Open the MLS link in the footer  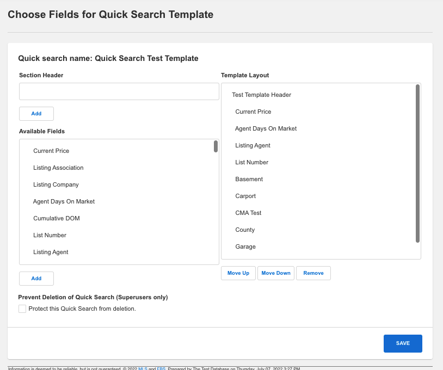tap(143, 368)
